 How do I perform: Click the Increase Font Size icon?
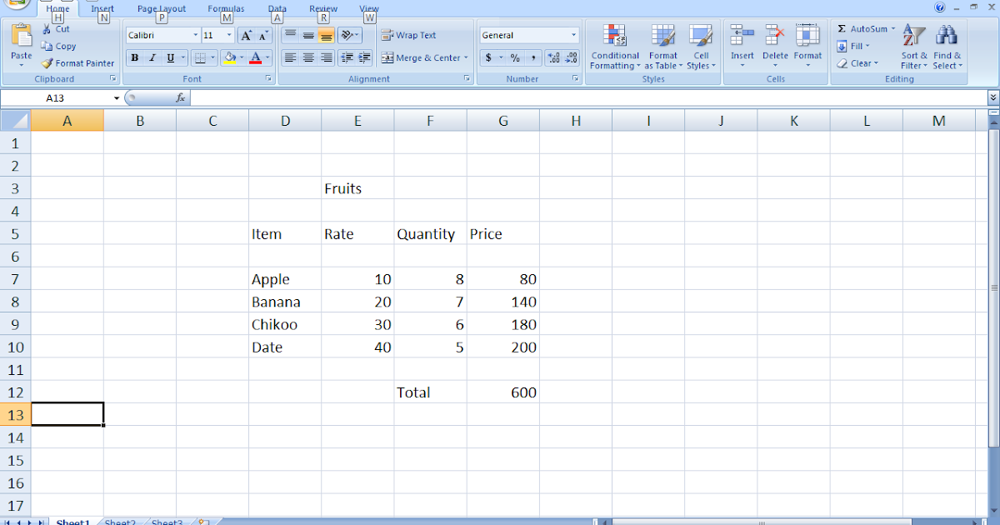click(246, 36)
